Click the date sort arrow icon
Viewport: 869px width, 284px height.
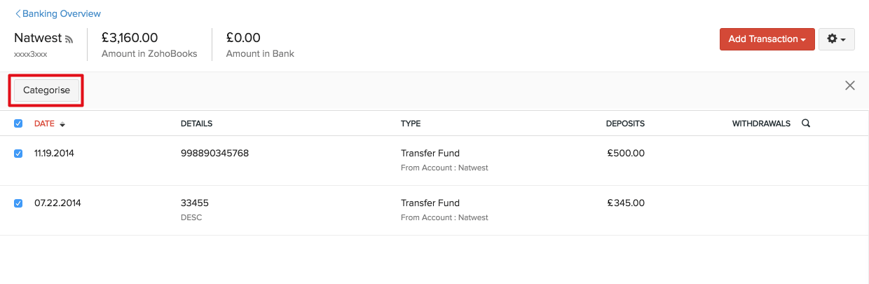pos(62,124)
